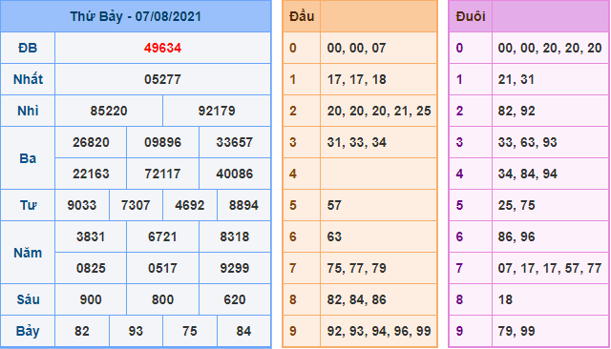The image size is (611, 349).
Task: Select Sáu prize number 620
Action: click(x=235, y=300)
